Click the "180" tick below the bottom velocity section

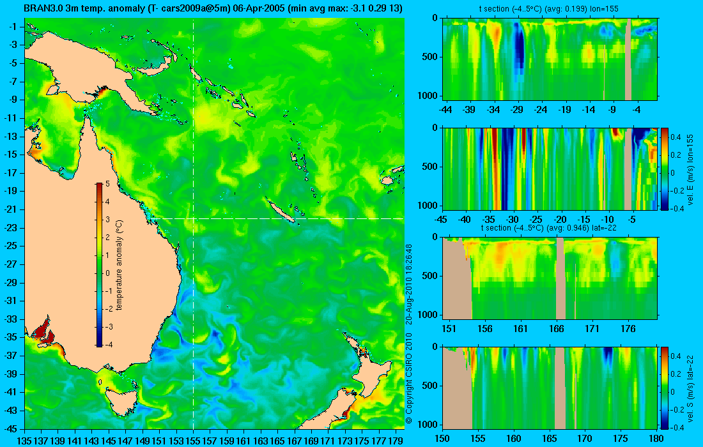pyautogui.click(x=656, y=439)
